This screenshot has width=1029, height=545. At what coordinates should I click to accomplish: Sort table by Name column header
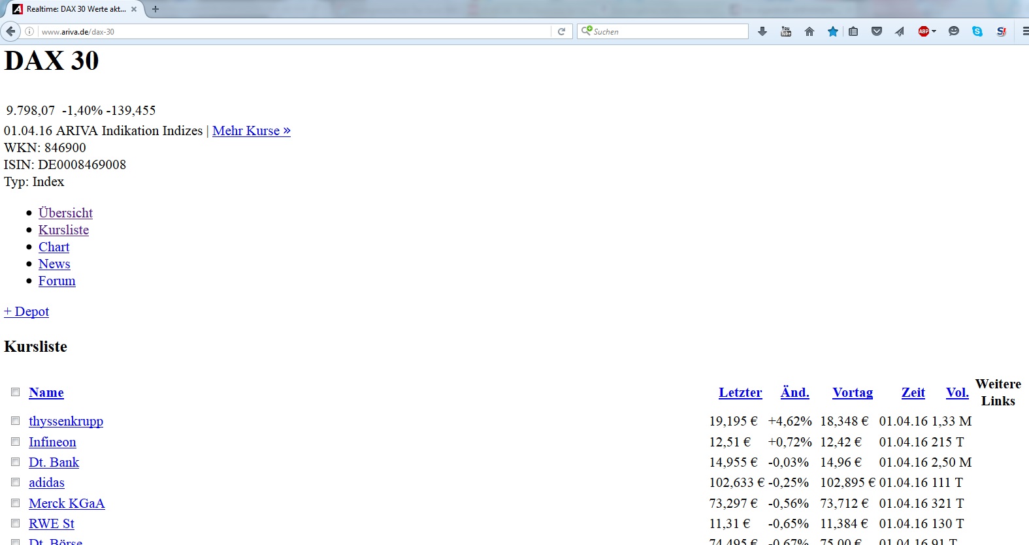tap(46, 392)
